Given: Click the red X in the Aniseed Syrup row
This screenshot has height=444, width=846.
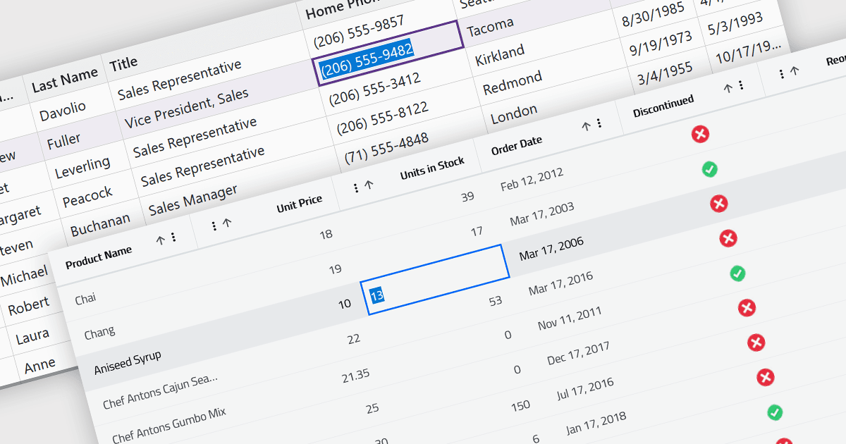Looking at the screenshot, I should click(719, 204).
